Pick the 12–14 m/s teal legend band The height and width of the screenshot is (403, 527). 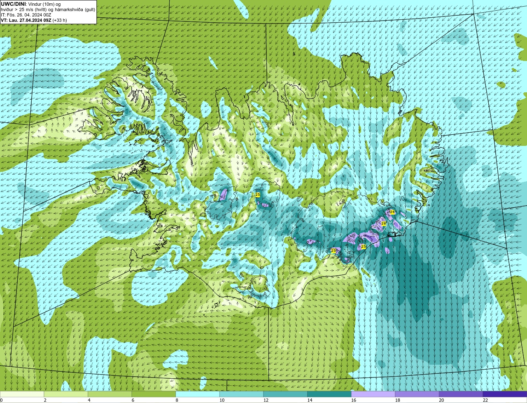coord(285,394)
